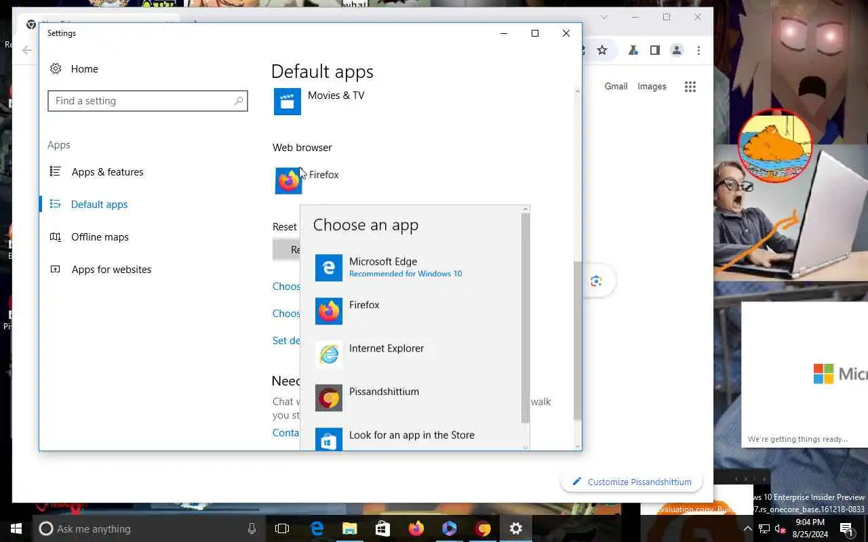Click the Firefox icon under Web browser
The width and height of the screenshot is (868, 542).
point(288,181)
